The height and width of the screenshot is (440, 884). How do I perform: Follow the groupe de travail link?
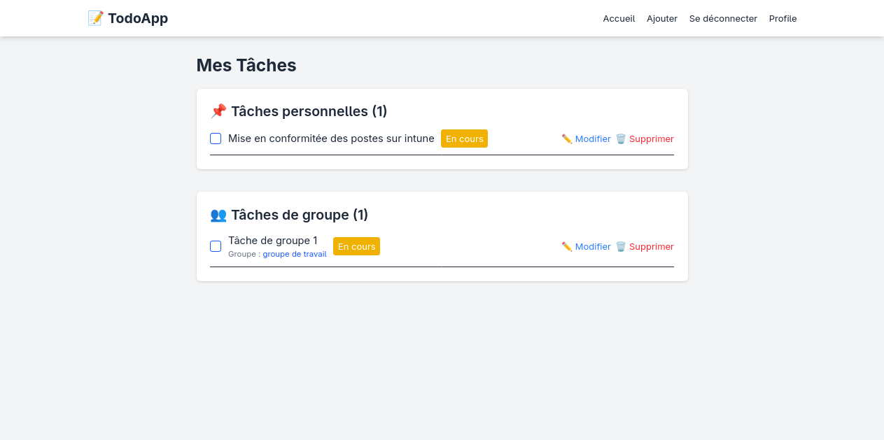click(x=295, y=254)
